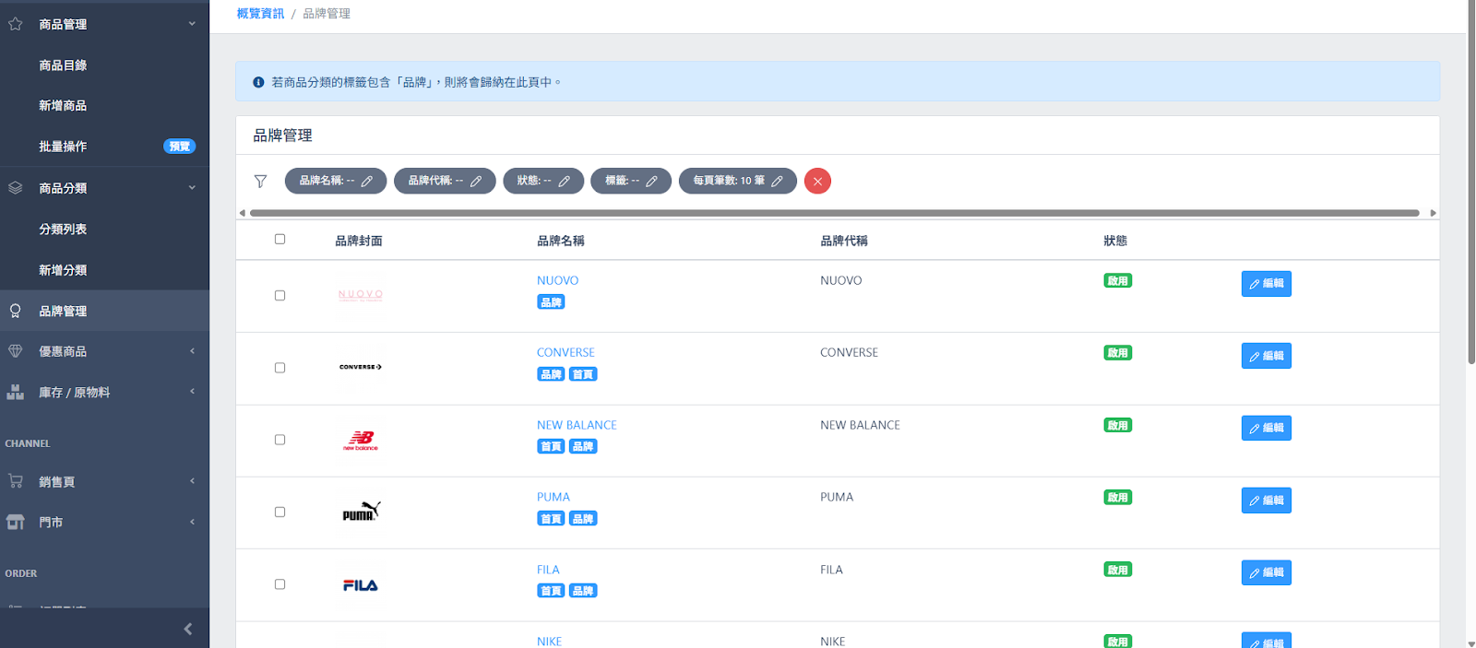Open the NEW BALANCE brand name link

point(577,425)
